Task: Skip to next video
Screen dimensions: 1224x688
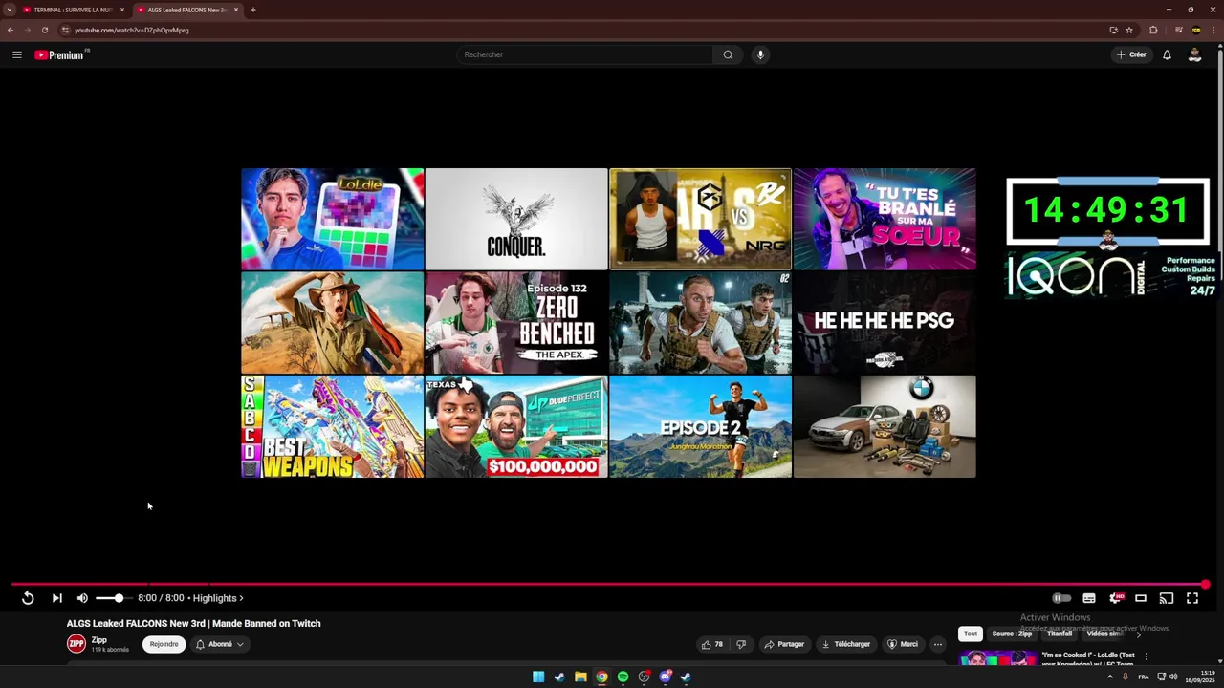Action: pos(56,598)
